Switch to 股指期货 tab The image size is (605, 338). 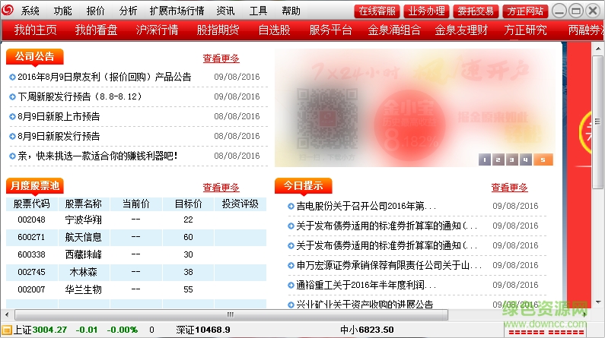(x=218, y=30)
